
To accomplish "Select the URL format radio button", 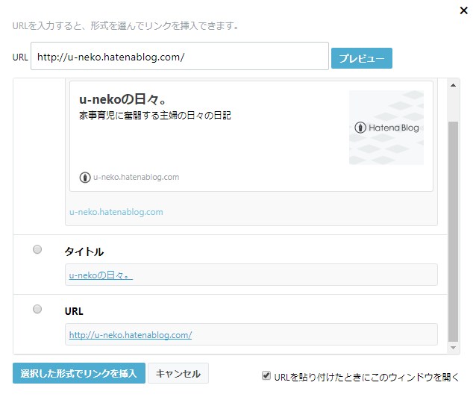I will coord(37,309).
